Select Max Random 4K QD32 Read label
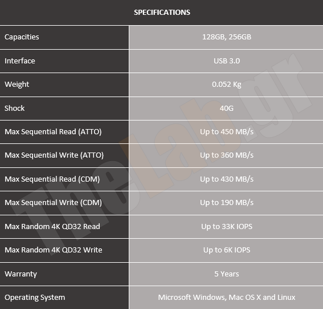Image resolution: width=323 pixels, height=309 pixels. pos(52,226)
